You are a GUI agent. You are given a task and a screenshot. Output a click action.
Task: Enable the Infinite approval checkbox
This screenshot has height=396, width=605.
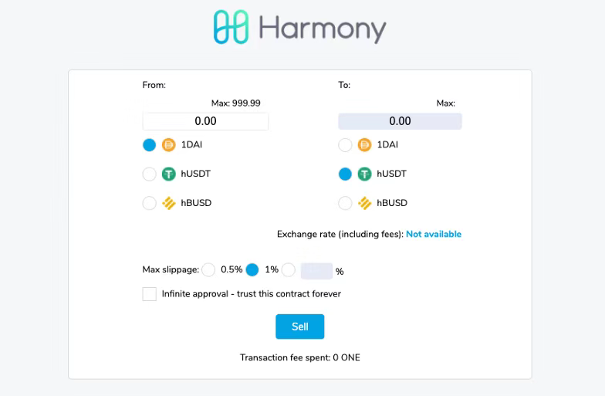pos(150,294)
